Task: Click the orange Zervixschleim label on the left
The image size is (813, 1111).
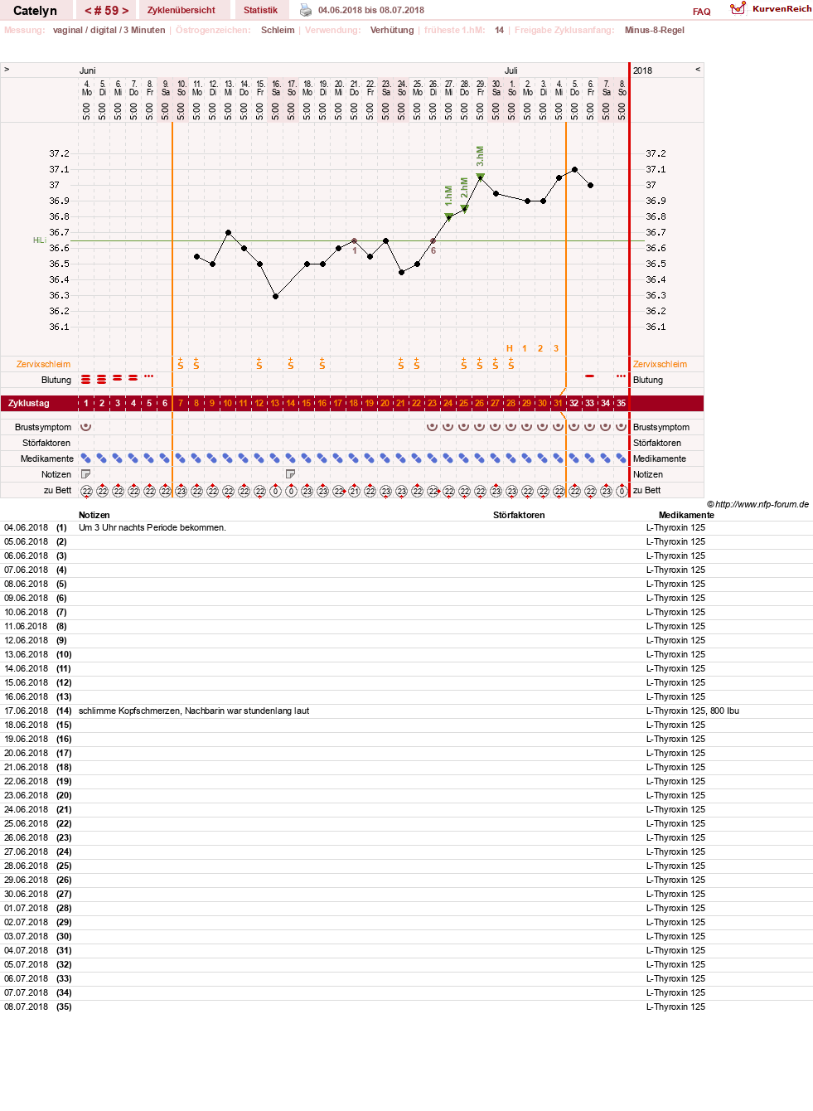Action: pyautogui.click(x=43, y=364)
